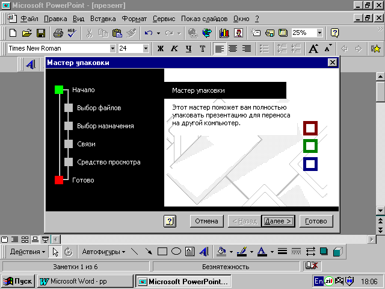Viewport: 385px width, 289px height.
Task: Open font size dropdown showing 24
Action: coord(146,48)
